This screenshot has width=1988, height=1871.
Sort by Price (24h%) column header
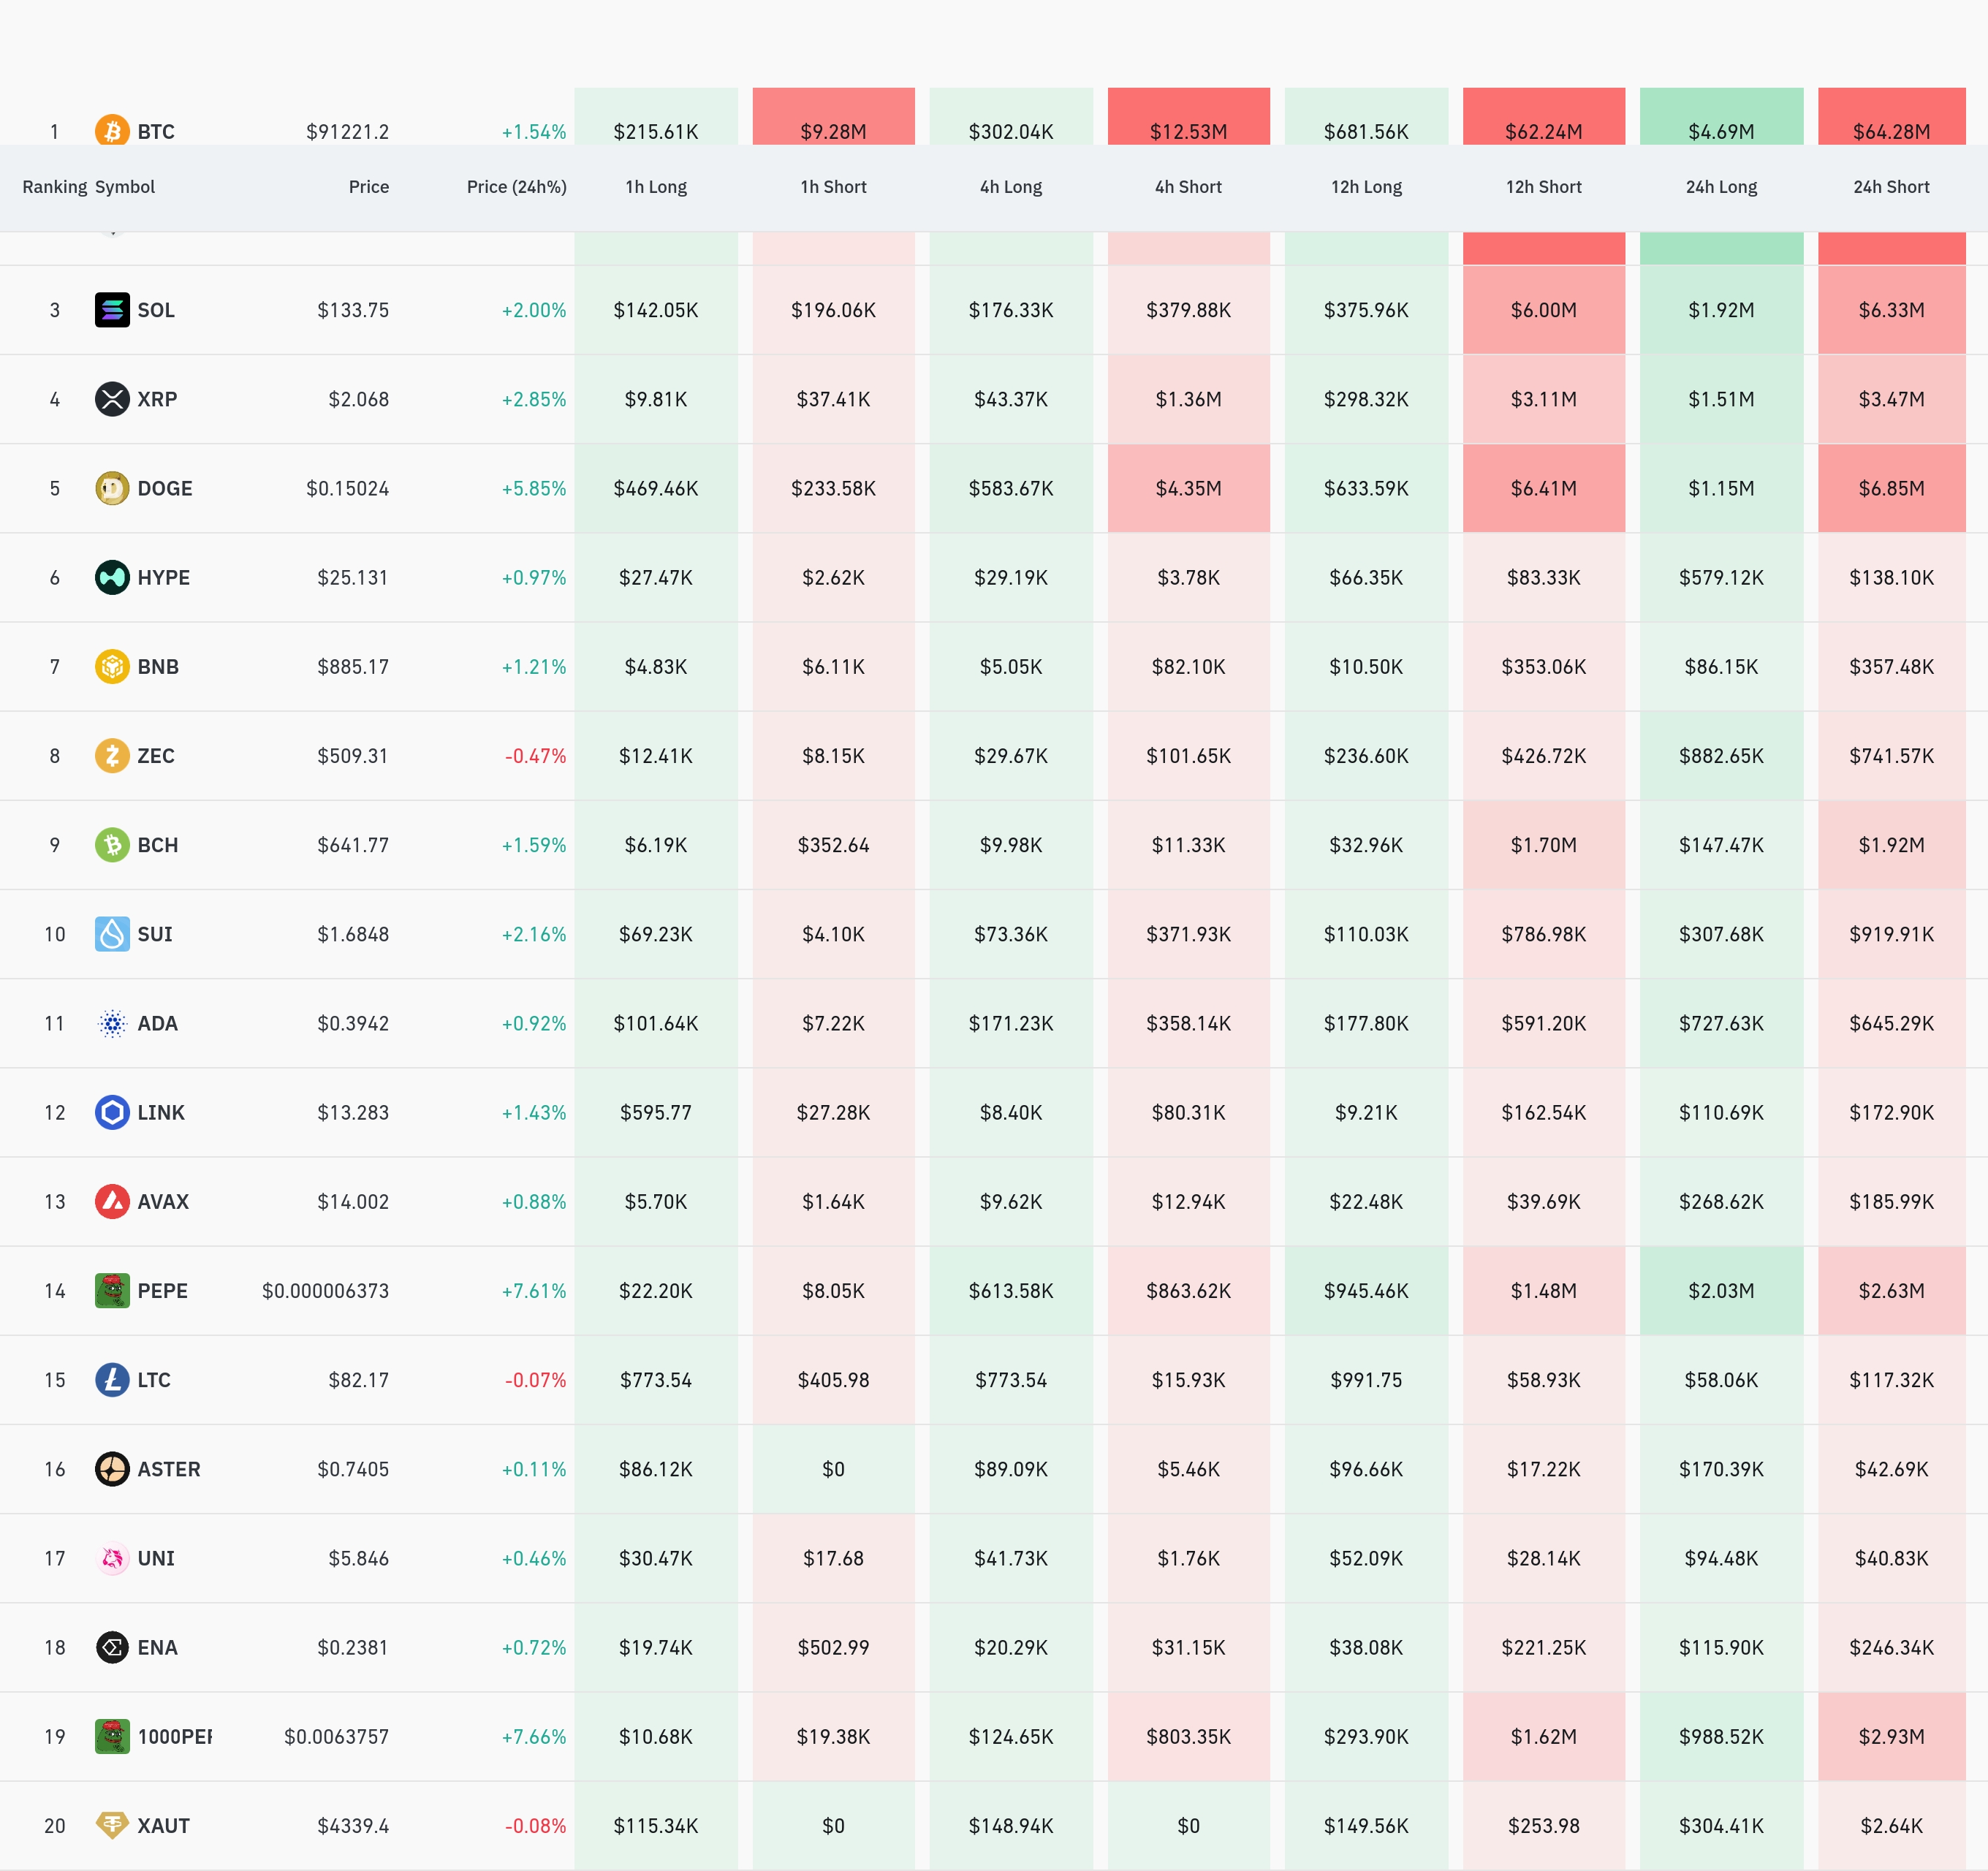tap(516, 187)
